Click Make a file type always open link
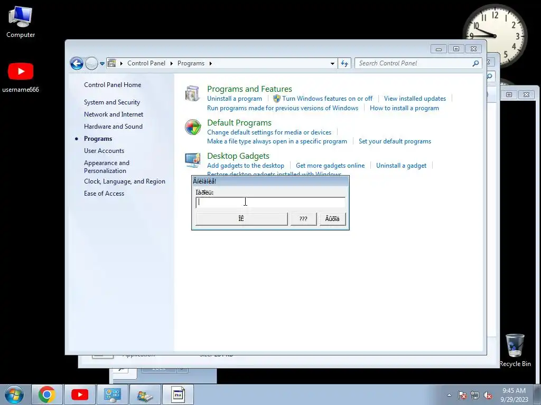The width and height of the screenshot is (541, 405). 277,141
